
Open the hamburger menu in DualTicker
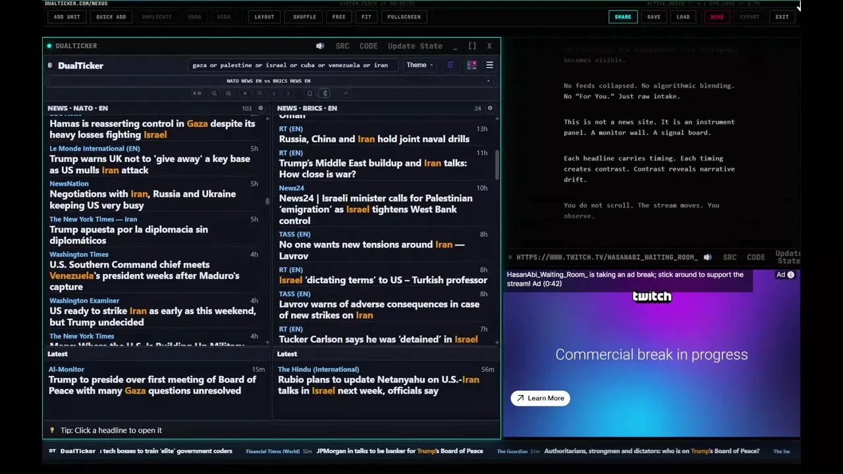click(x=489, y=65)
